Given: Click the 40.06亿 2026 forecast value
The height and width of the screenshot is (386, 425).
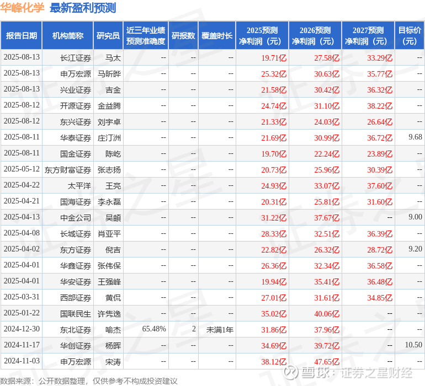Looking at the screenshot, I should [327, 314].
